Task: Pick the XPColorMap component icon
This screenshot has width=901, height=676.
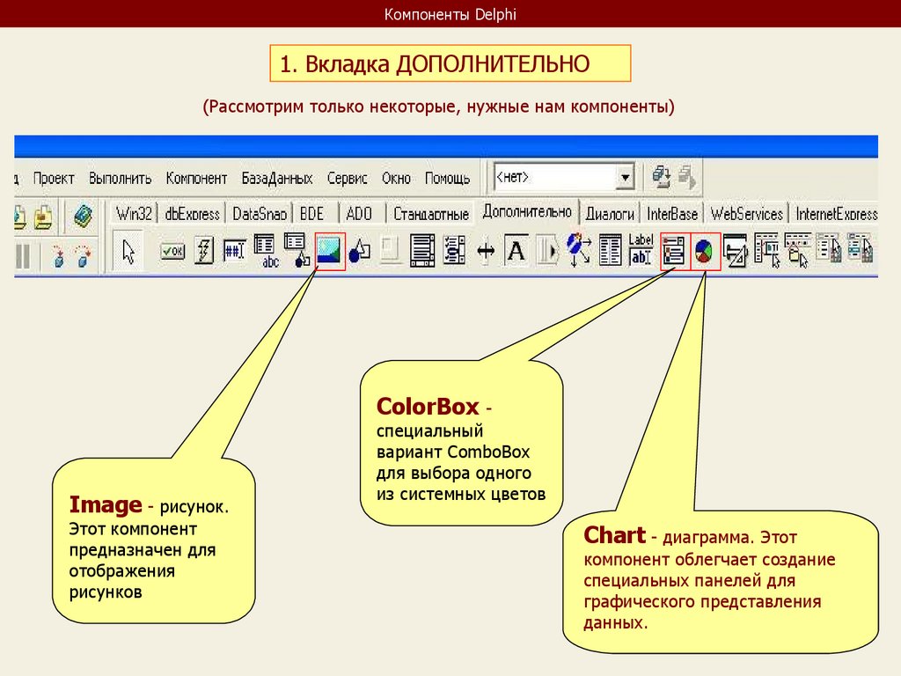Action: [829, 248]
